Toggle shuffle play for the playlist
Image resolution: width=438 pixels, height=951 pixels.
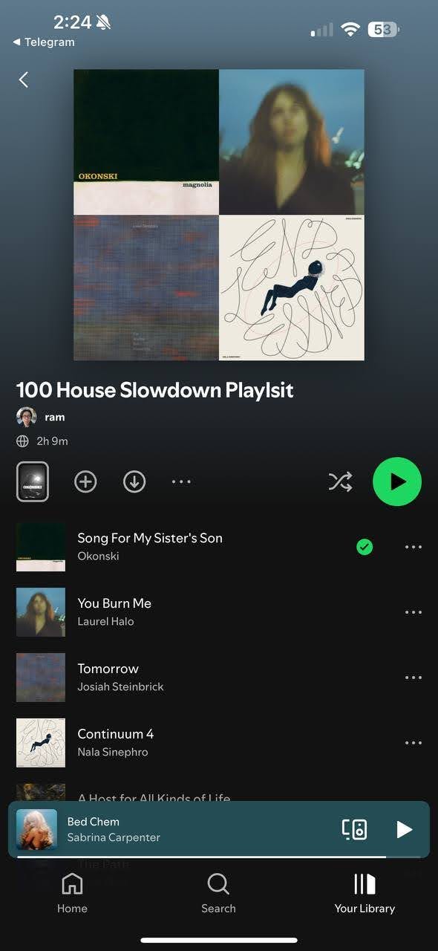[x=340, y=481]
